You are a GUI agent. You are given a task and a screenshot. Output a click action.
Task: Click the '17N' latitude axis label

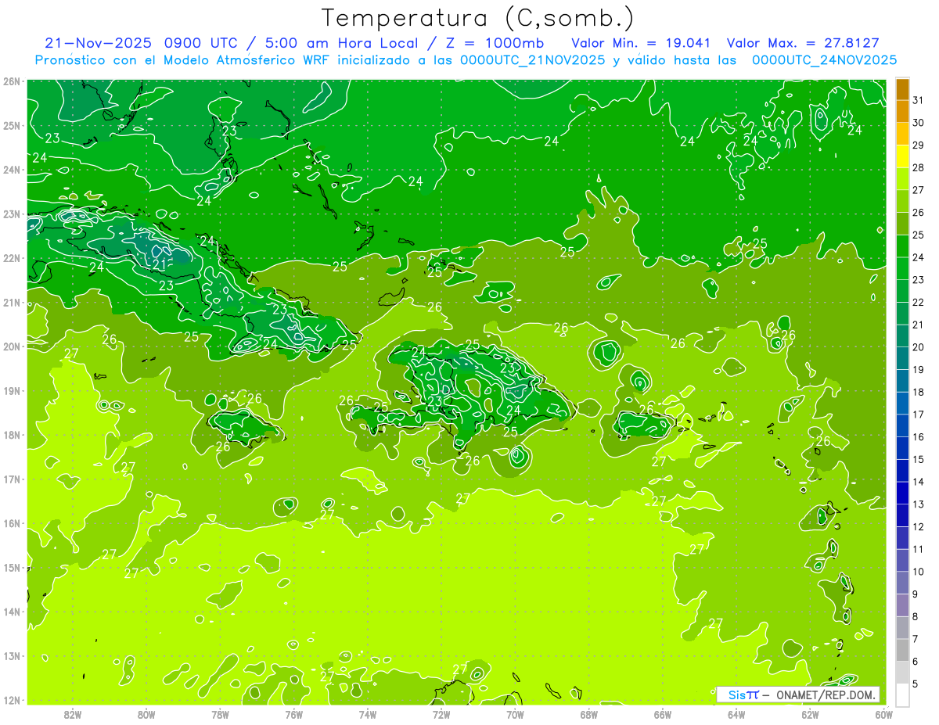11,479
